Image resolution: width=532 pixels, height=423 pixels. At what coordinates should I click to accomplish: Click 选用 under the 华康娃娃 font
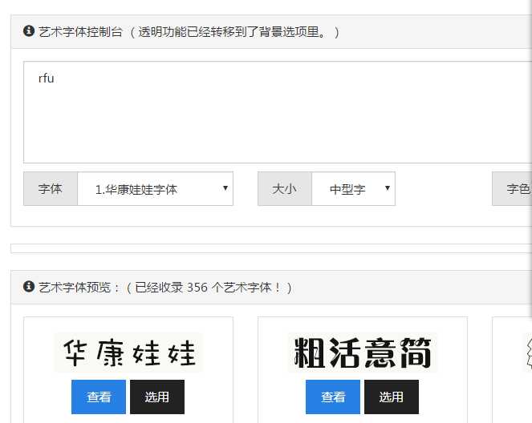[x=157, y=397]
